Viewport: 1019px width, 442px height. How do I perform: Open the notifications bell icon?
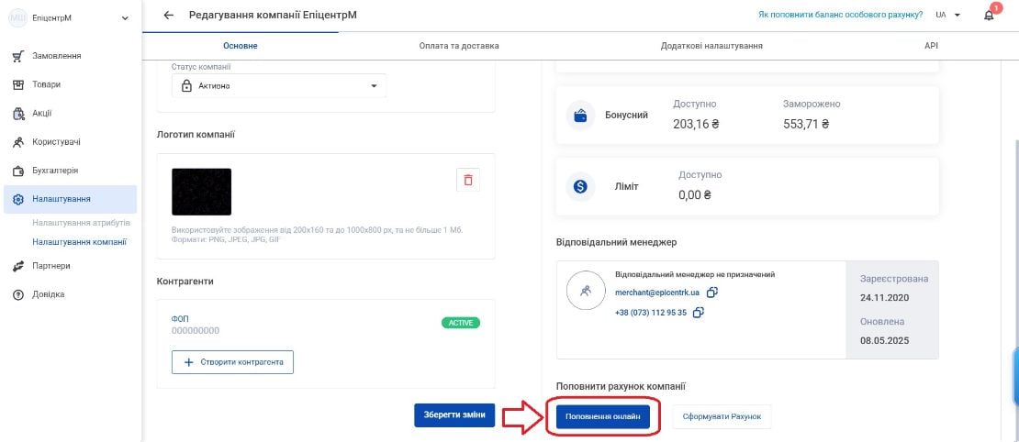[989, 16]
